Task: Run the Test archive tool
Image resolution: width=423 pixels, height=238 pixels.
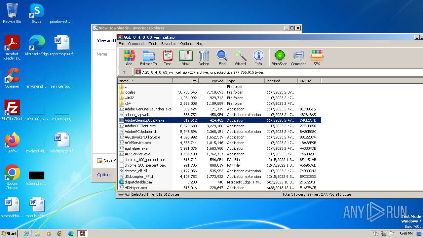Action: click(x=168, y=58)
